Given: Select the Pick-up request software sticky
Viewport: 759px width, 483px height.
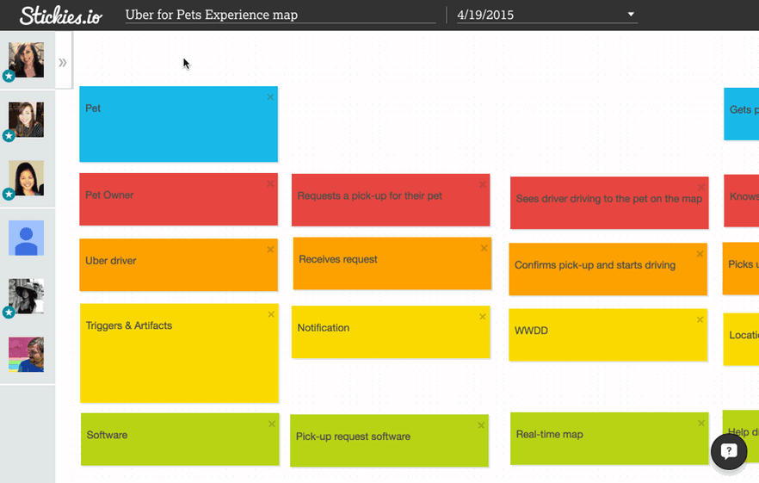Looking at the screenshot, I should [x=389, y=440].
